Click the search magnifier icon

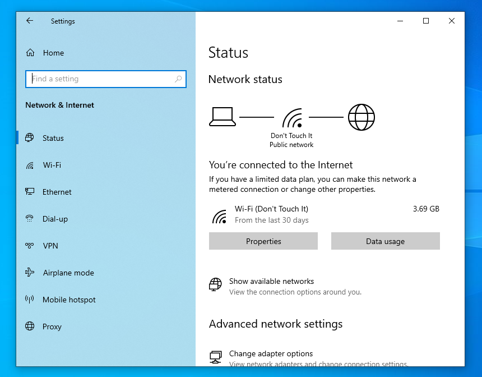click(178, 79)
